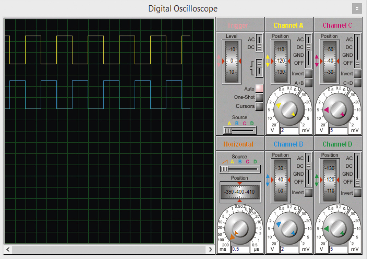Click the magenta Channel C position arrow
The width and height of the screenshot is (367, 259).
[317, 61]
